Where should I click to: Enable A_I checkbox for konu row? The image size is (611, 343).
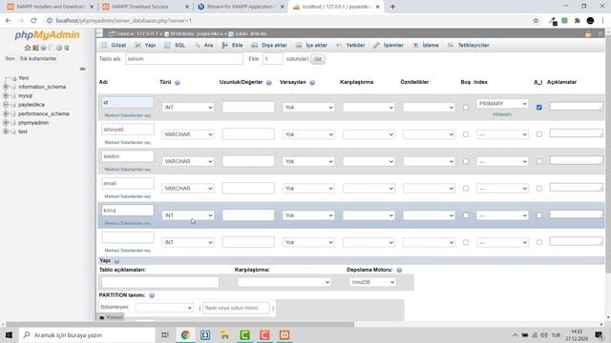pyautogui.click(x=538, y=215)
